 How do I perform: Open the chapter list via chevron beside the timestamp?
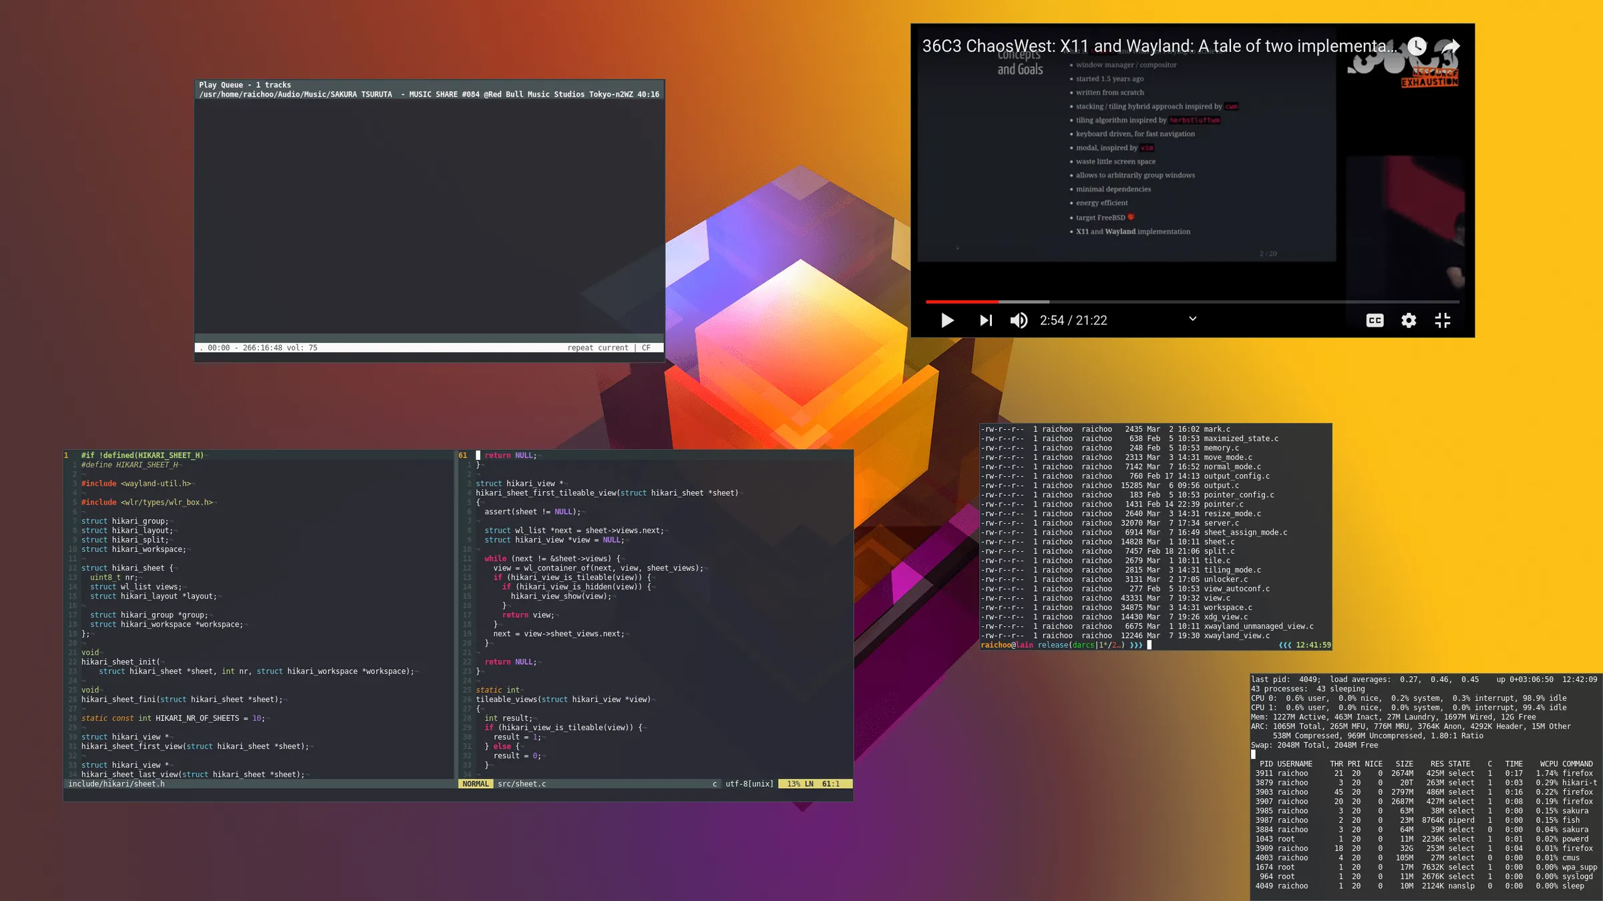[x=1192, y=319]
